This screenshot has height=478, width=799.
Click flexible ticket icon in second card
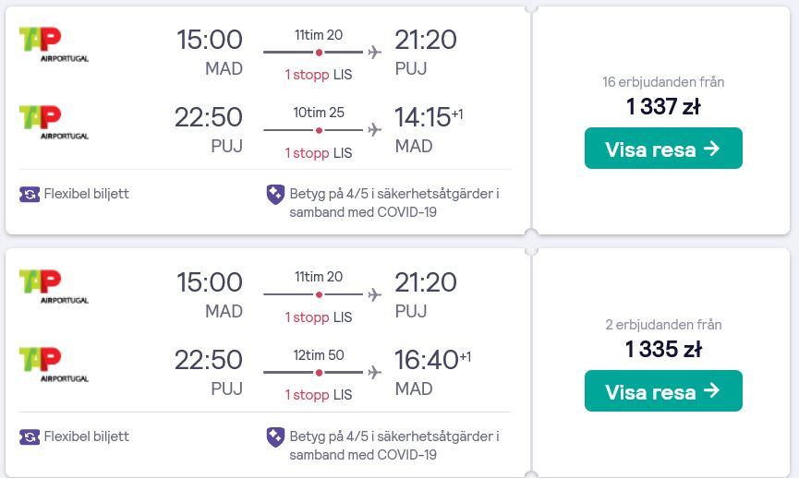30,436
